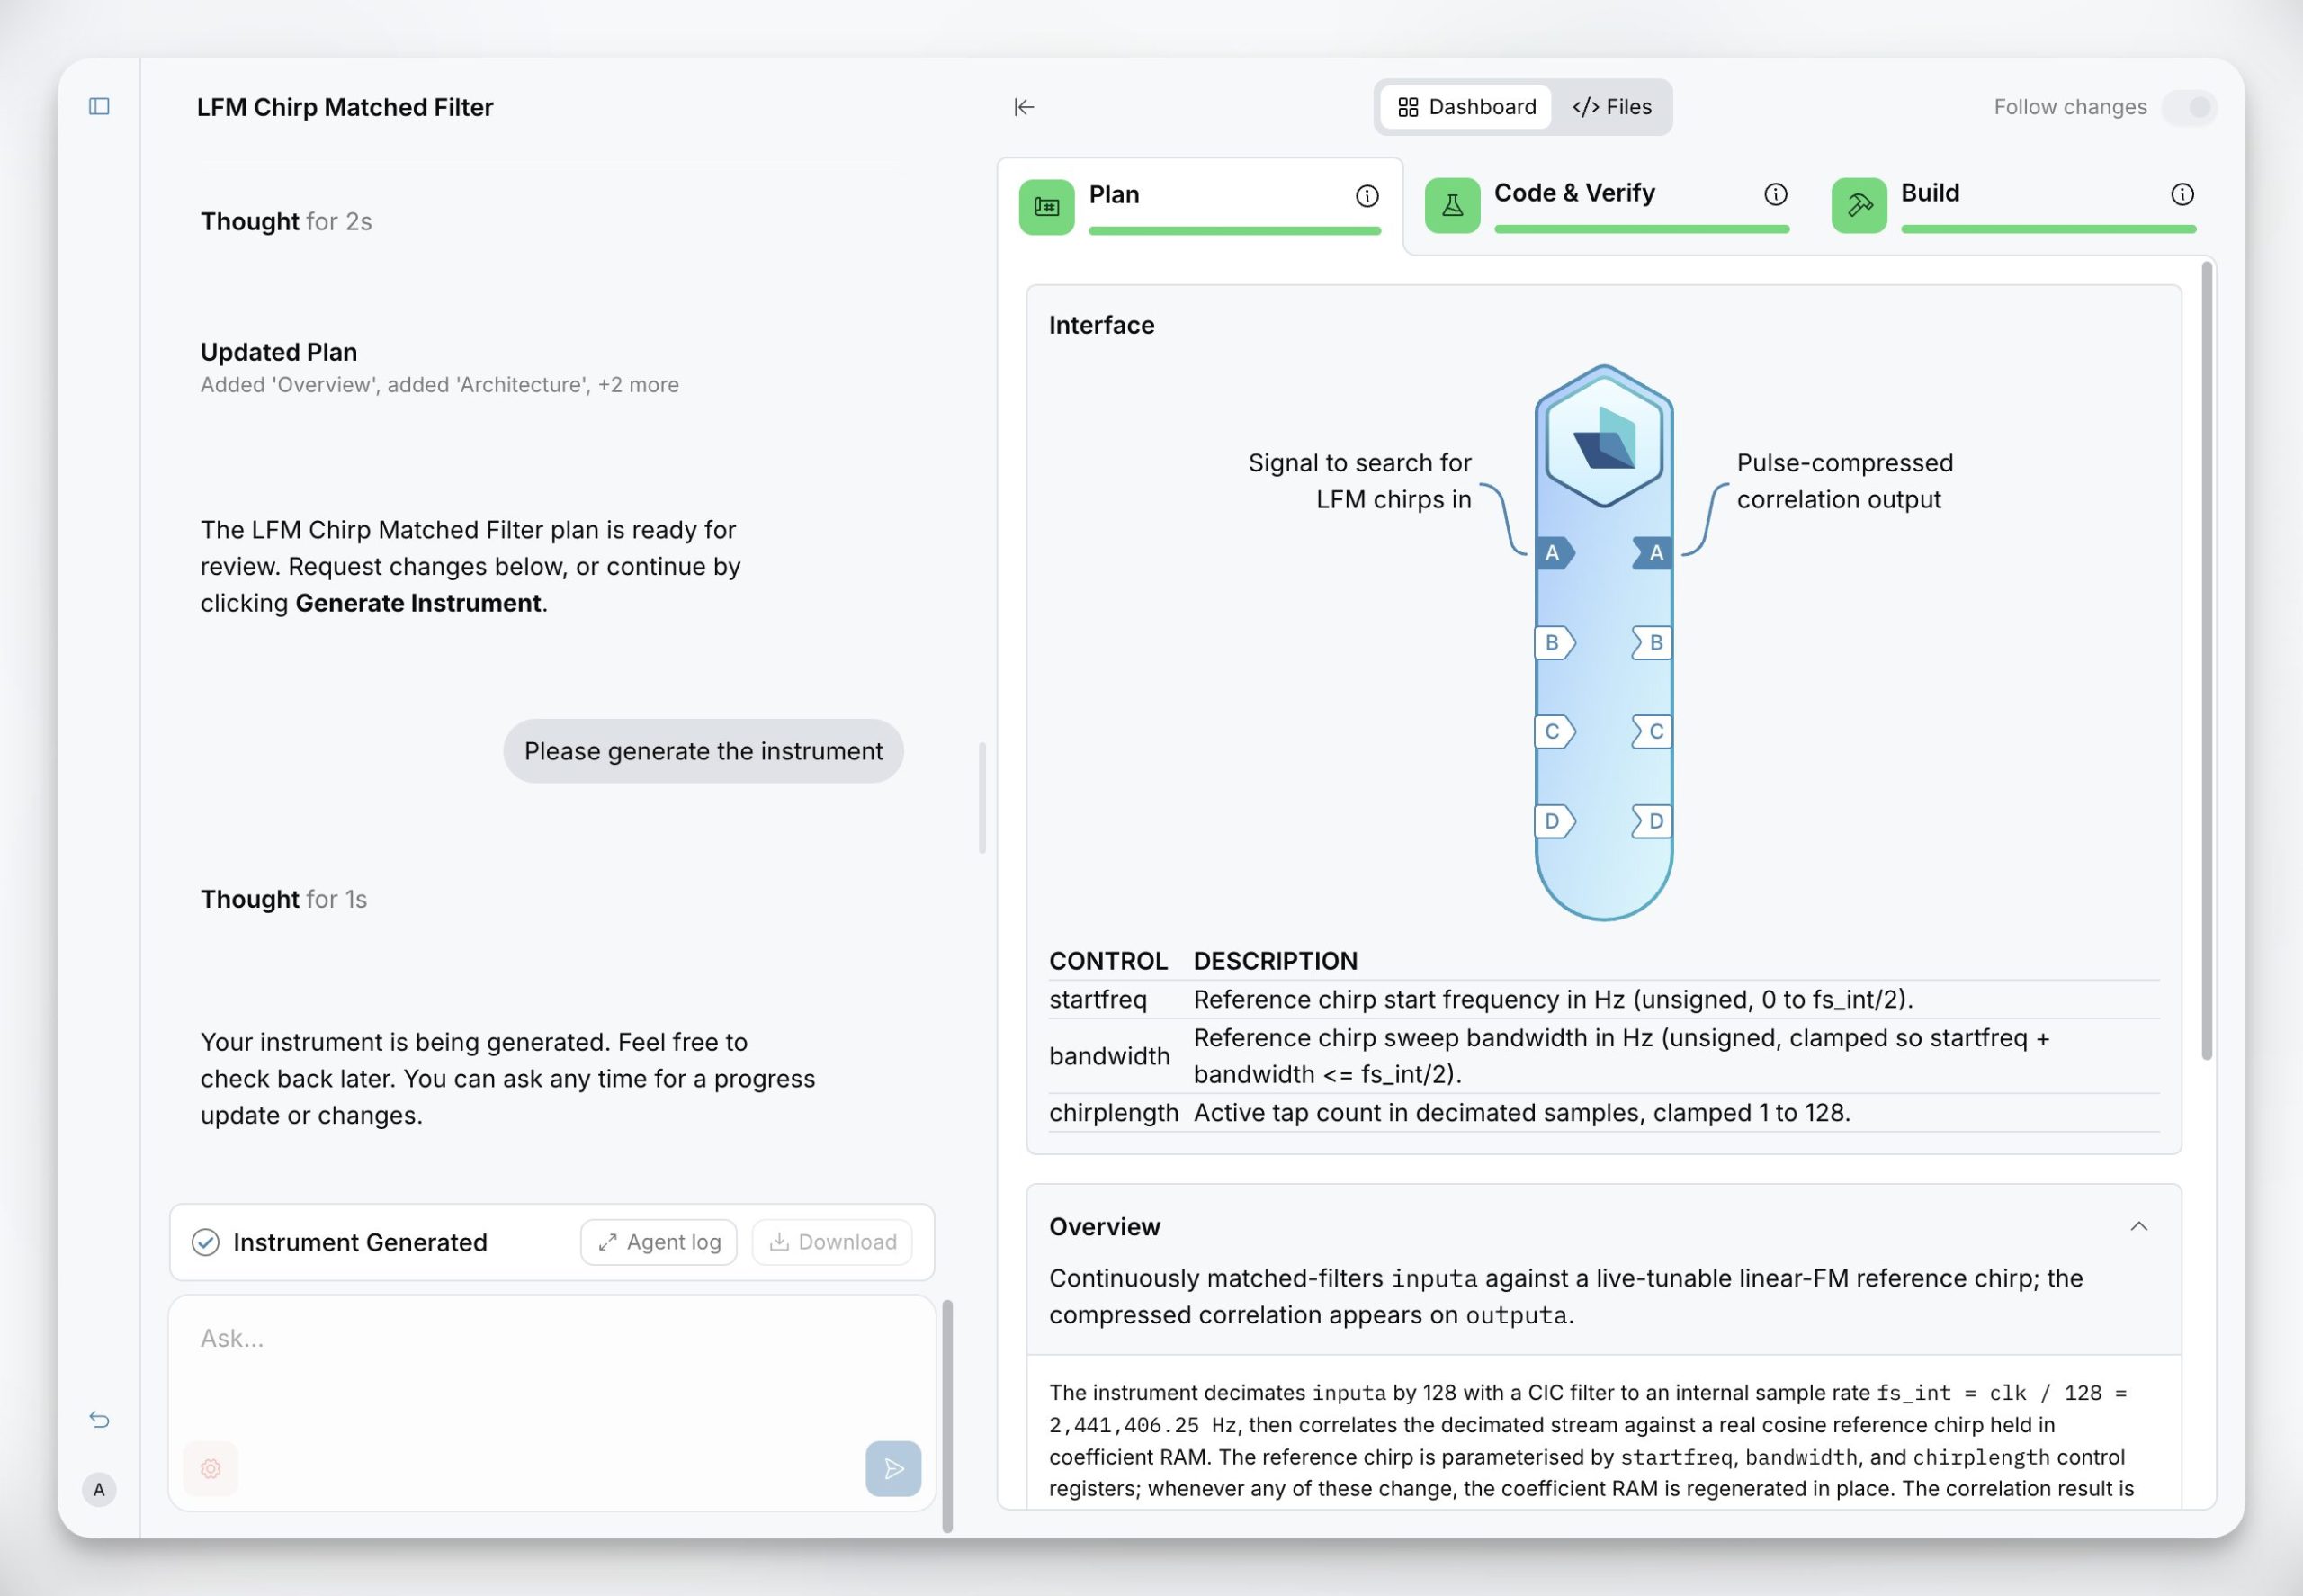
Task: Click the DESCRIPTION column header
Action: pyautogui.click(x=1275, y=961)
